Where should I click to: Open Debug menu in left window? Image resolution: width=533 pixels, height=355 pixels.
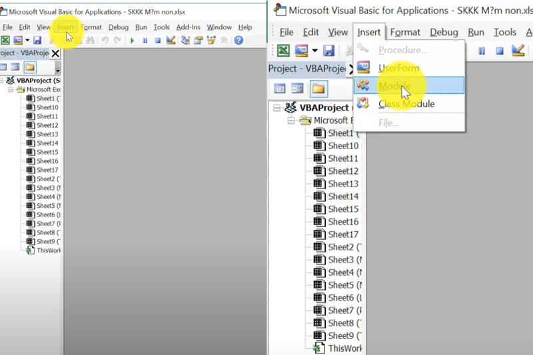click(x=119, y=27)
